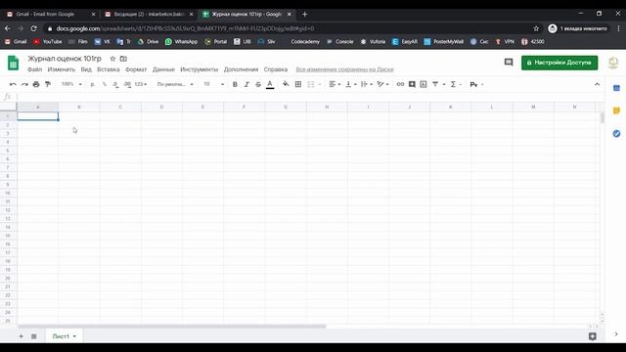
Task: Expand the merge cells dropdown arrow
Action: (x=320, y=84)
